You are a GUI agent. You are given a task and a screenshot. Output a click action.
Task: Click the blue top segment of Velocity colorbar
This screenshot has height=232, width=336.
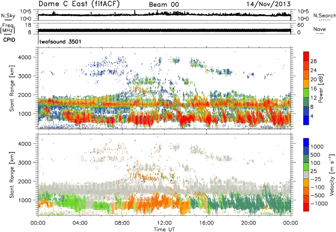[x=306, y=142]
